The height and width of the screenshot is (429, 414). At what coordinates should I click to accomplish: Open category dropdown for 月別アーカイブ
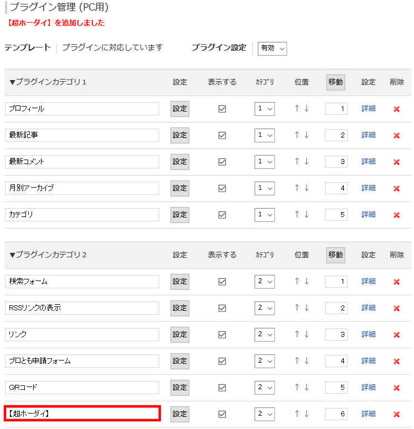click(x=264, y=188)
